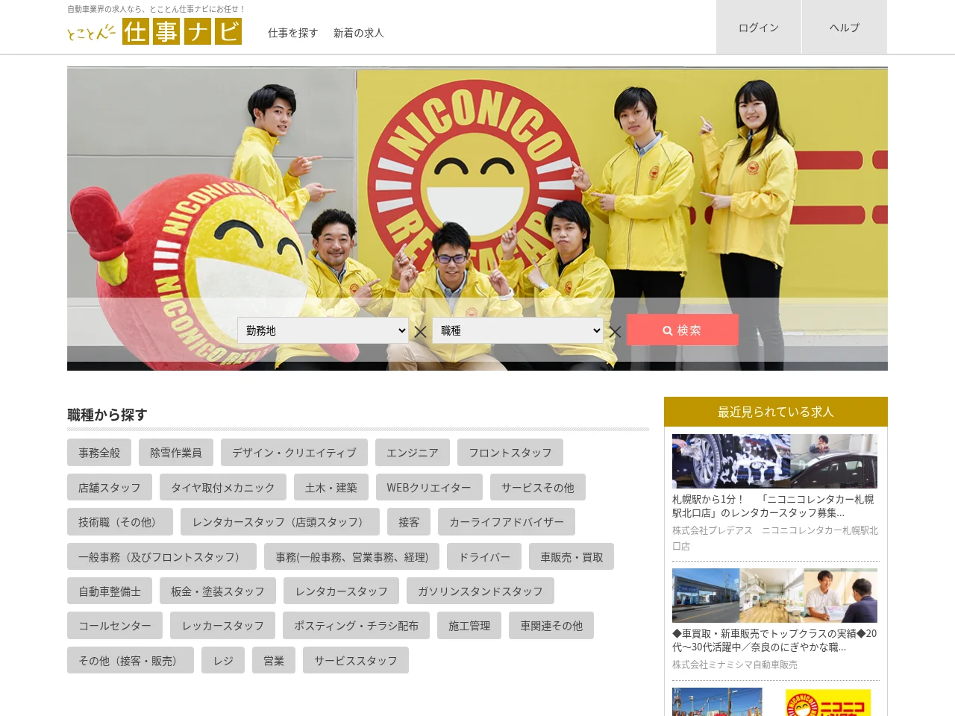Screen dimensions: 955x716
Task: Select the 自動車整備士 job category
Action: [110, 591]
